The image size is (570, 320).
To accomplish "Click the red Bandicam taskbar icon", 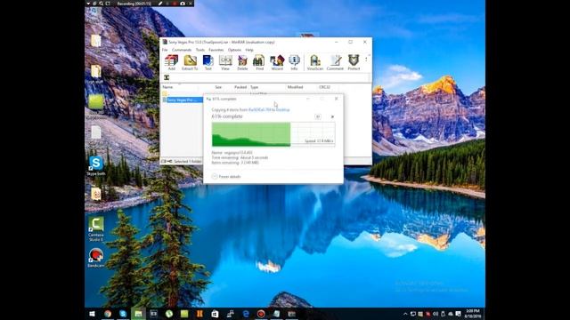I will (x=261, y=314).
